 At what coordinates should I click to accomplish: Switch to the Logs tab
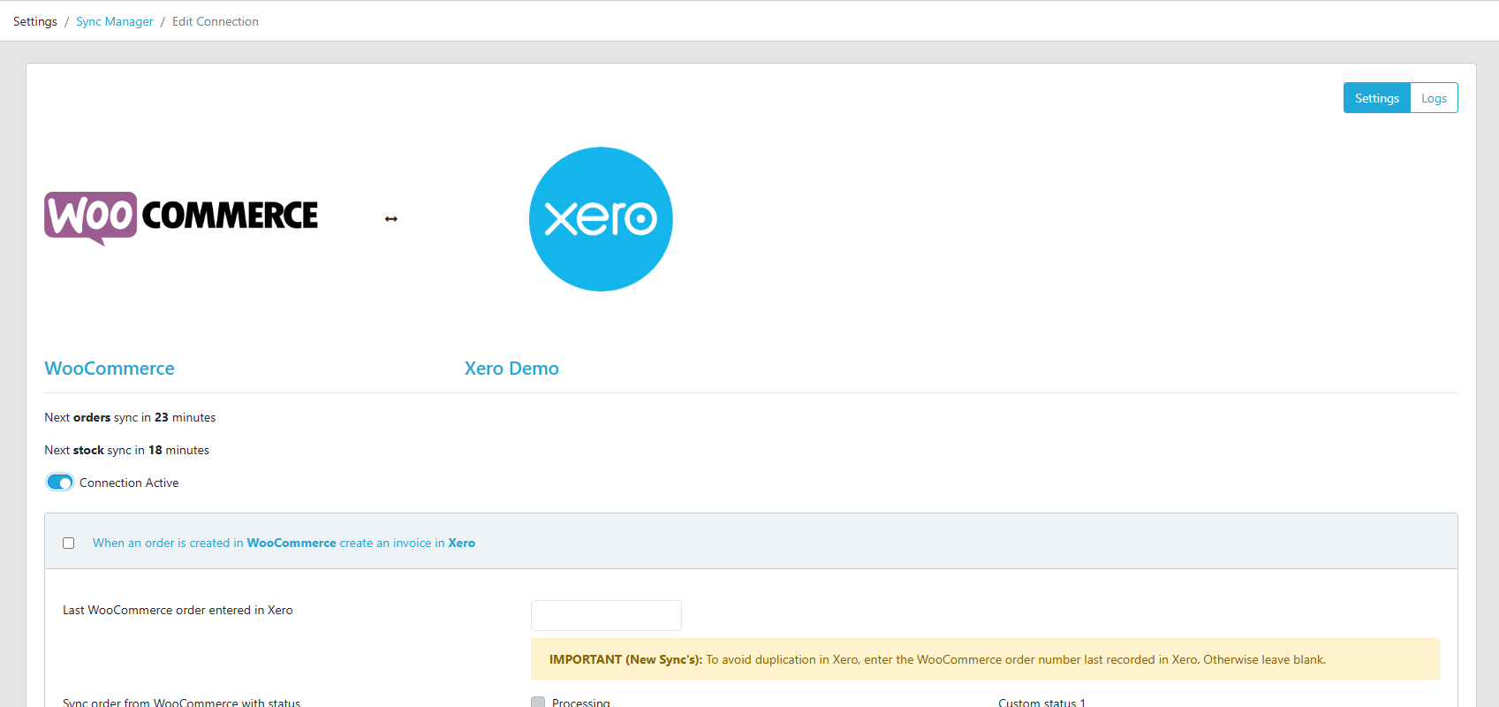(x=1434, y=98)
